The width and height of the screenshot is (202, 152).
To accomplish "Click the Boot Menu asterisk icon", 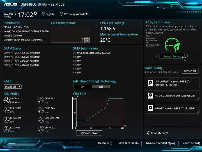I will tap(148, 133).
